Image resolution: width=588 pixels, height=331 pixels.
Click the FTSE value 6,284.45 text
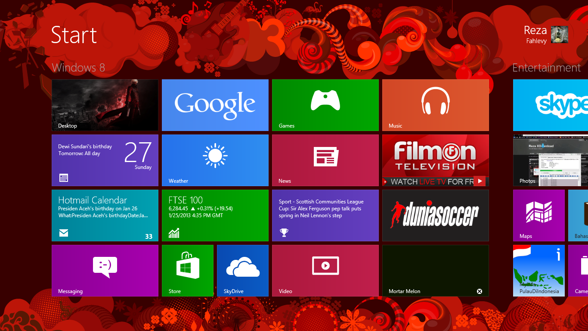(178, 209)
